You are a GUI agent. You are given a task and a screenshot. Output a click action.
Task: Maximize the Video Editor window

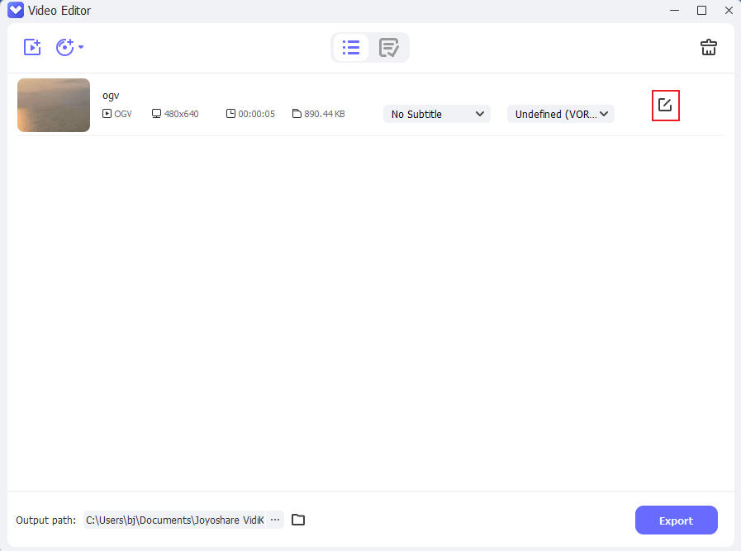[701, 11]
